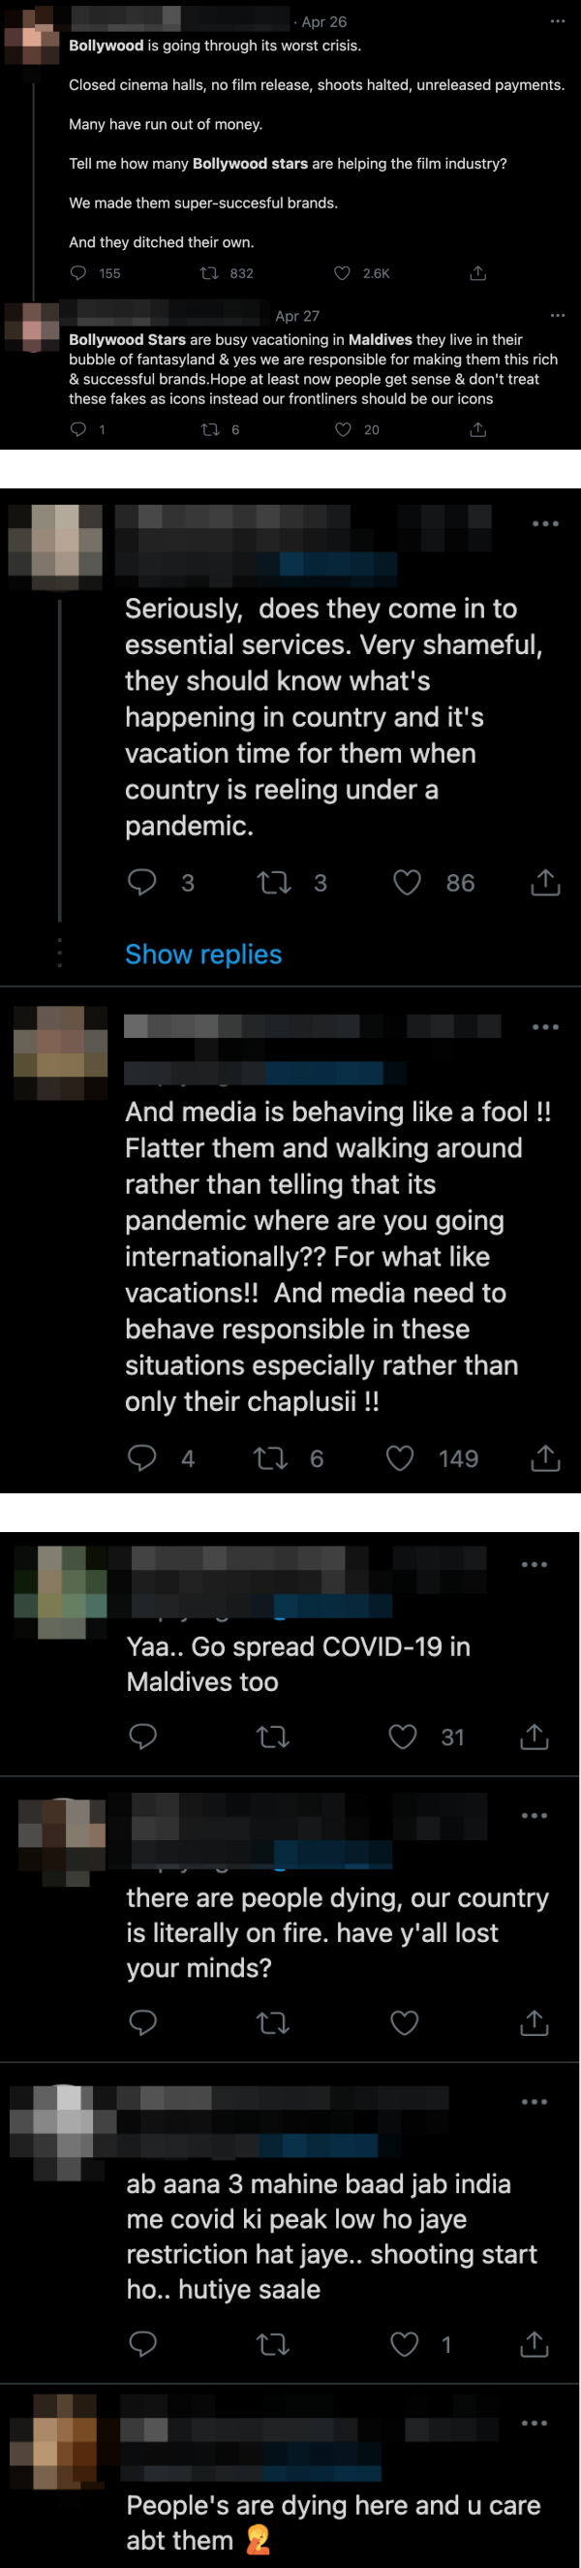The width and height of the screenshot is (581, 2568).
Task: Like the 'Seriously, does they come' tweet
Action: (x=407, y=882)
